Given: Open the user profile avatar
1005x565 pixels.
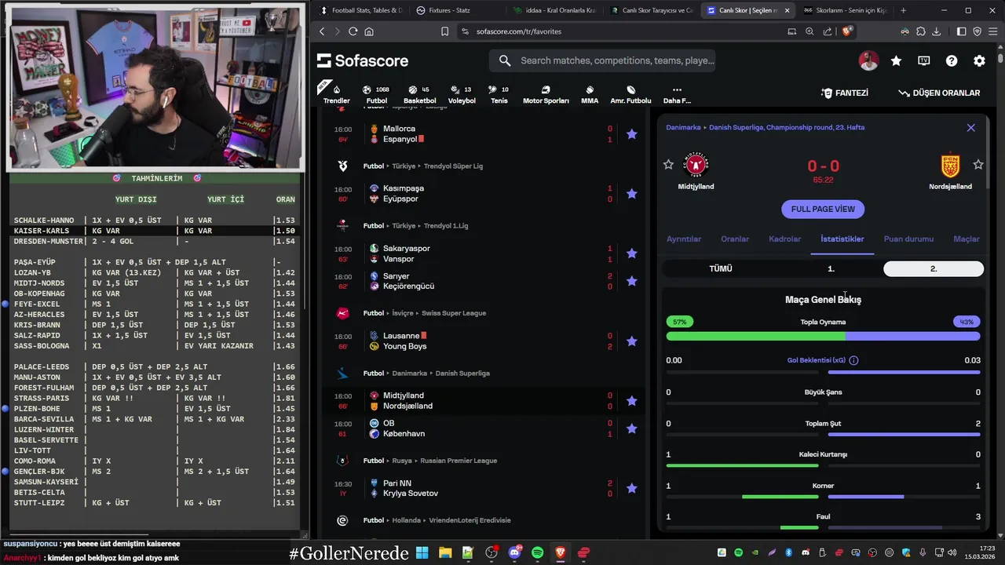Looking at the screenshot, I should 868,60.
